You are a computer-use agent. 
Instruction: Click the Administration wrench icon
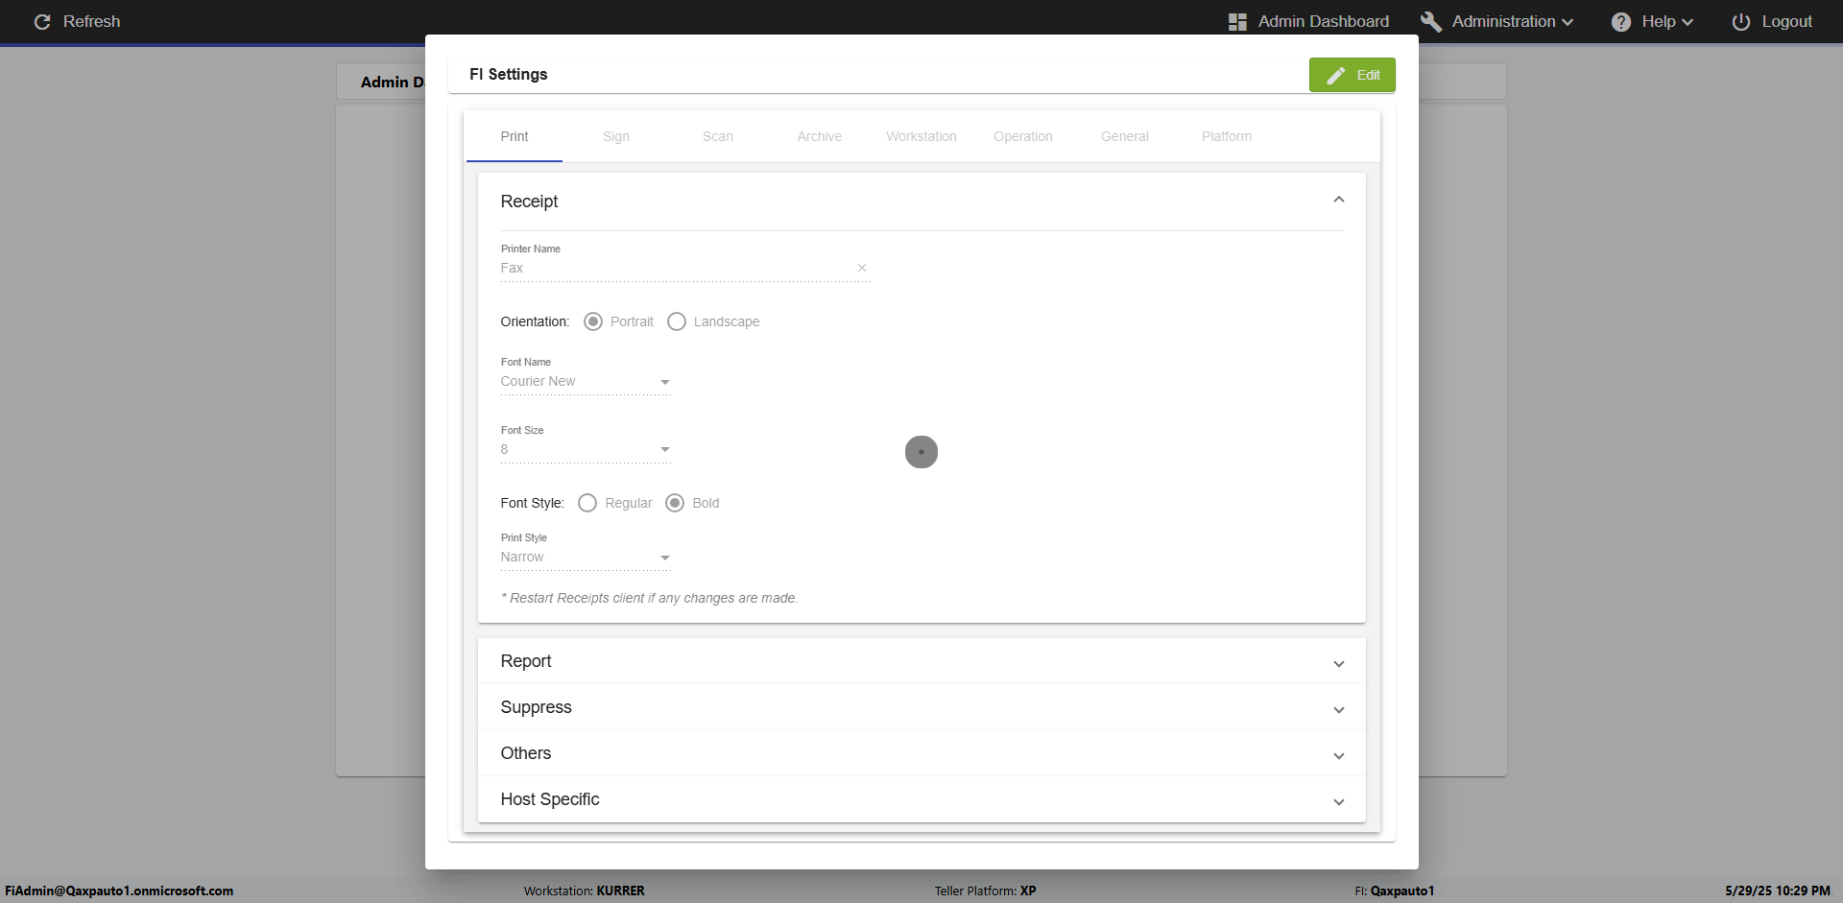1430,21
